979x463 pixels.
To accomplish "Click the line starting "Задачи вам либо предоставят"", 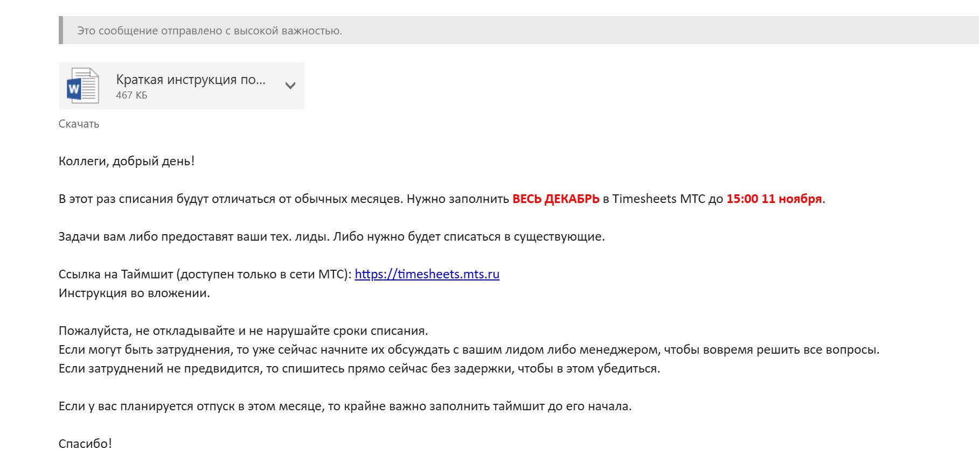I will point(331,236).
